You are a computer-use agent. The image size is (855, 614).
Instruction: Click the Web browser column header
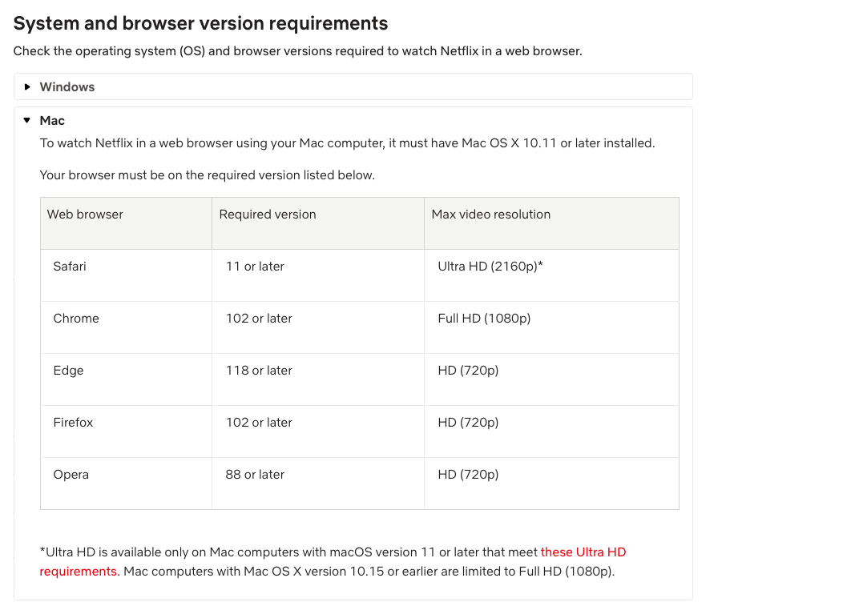click(x=85, y=215)
